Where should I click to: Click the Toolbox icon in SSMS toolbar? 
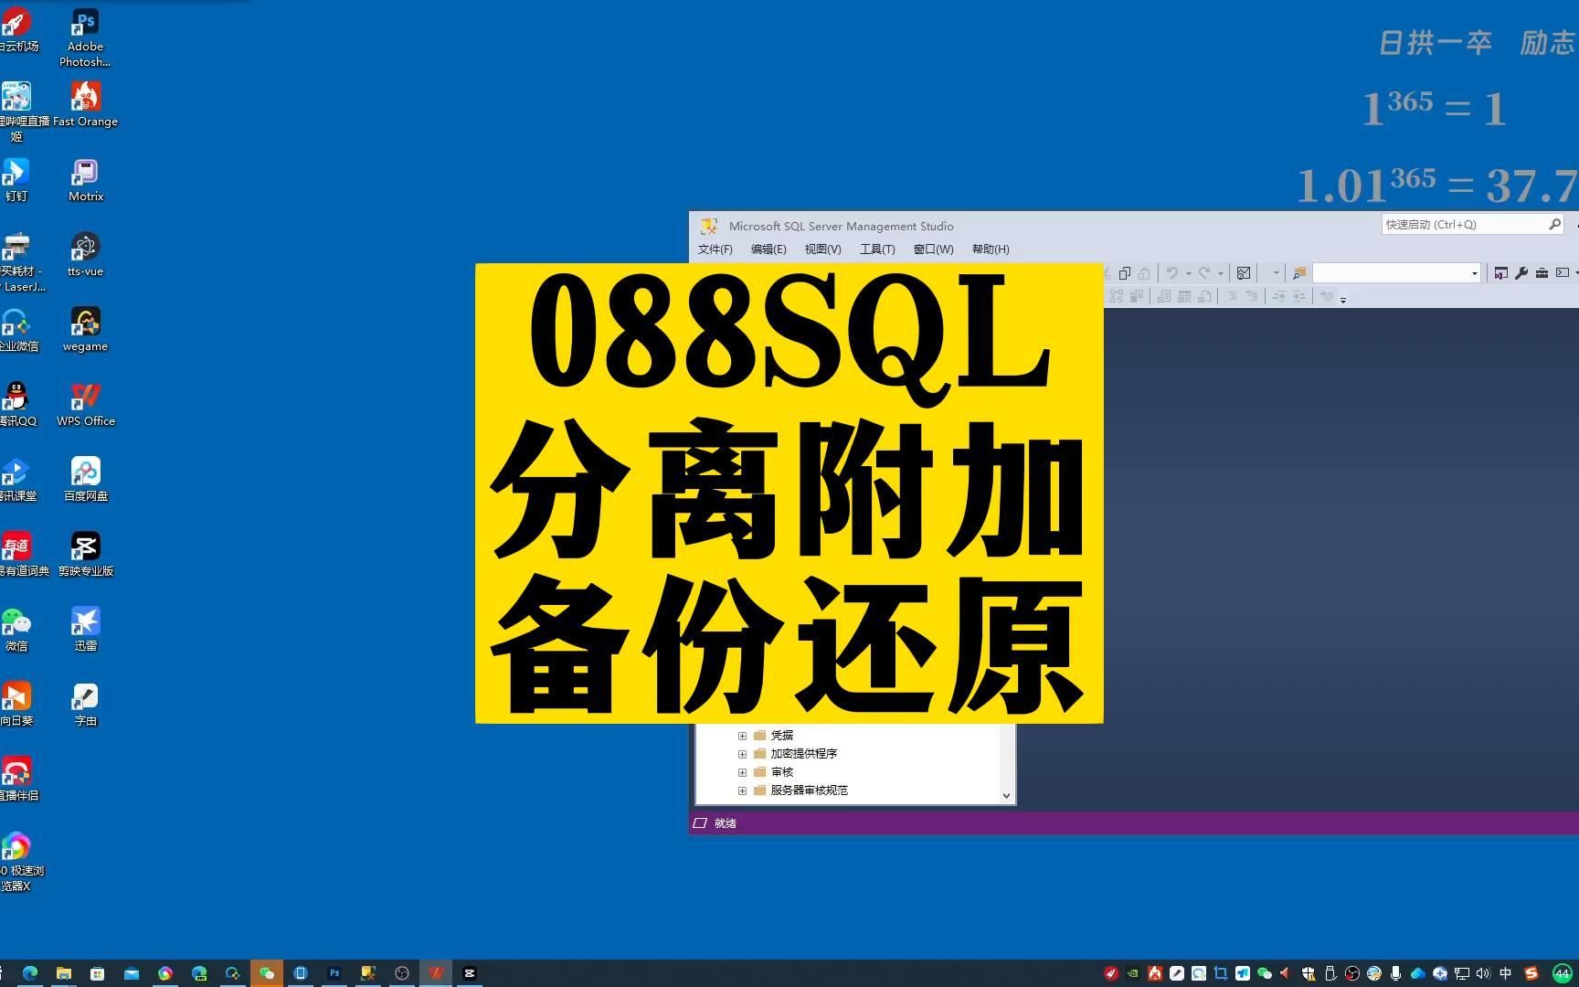(x=1542, y=273)
